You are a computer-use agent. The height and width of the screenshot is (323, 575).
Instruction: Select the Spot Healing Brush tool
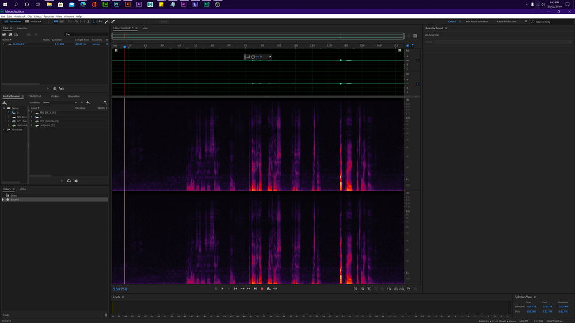[x=113, y=22]
